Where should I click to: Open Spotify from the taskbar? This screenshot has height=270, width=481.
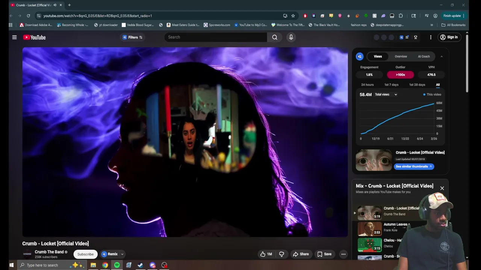pyautogui.click(x=117, y=265)
